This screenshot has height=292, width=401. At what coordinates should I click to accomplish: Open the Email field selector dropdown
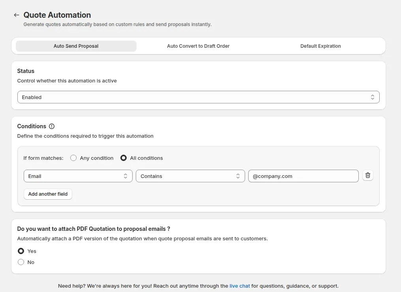(78, 176)
